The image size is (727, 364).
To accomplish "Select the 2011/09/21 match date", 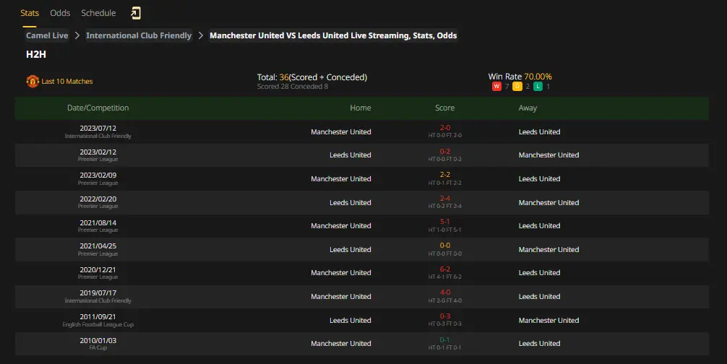I will click(x=98, y=317).
